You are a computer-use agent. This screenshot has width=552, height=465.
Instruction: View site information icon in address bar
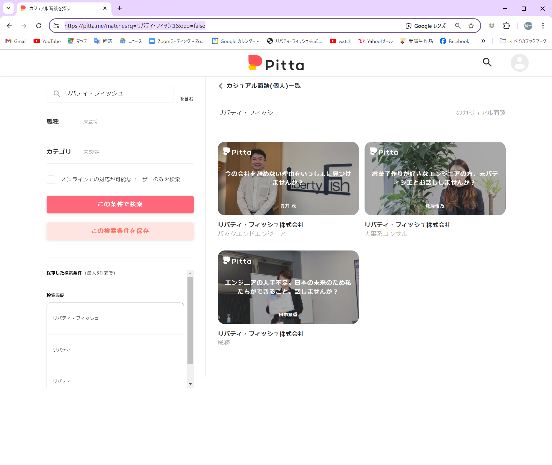pos(56,26)
